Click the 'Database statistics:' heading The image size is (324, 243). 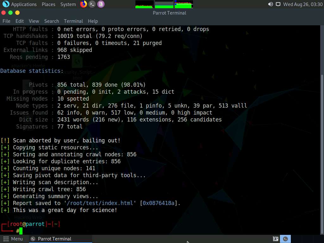32,71
